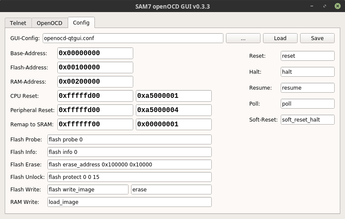Edit the Flash-Address value field
The width and height of the screenshot is (345, 219).
(x=95, y=67)
